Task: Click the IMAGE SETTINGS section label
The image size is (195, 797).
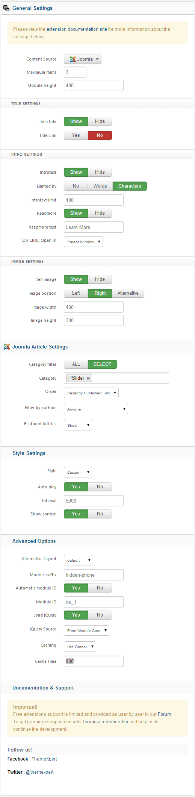Action: [27, 262]
